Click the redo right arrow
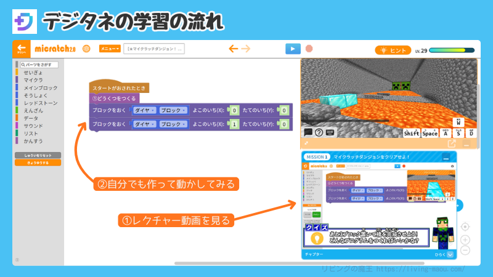Screen dimensions: 493x277 point(246,49)
